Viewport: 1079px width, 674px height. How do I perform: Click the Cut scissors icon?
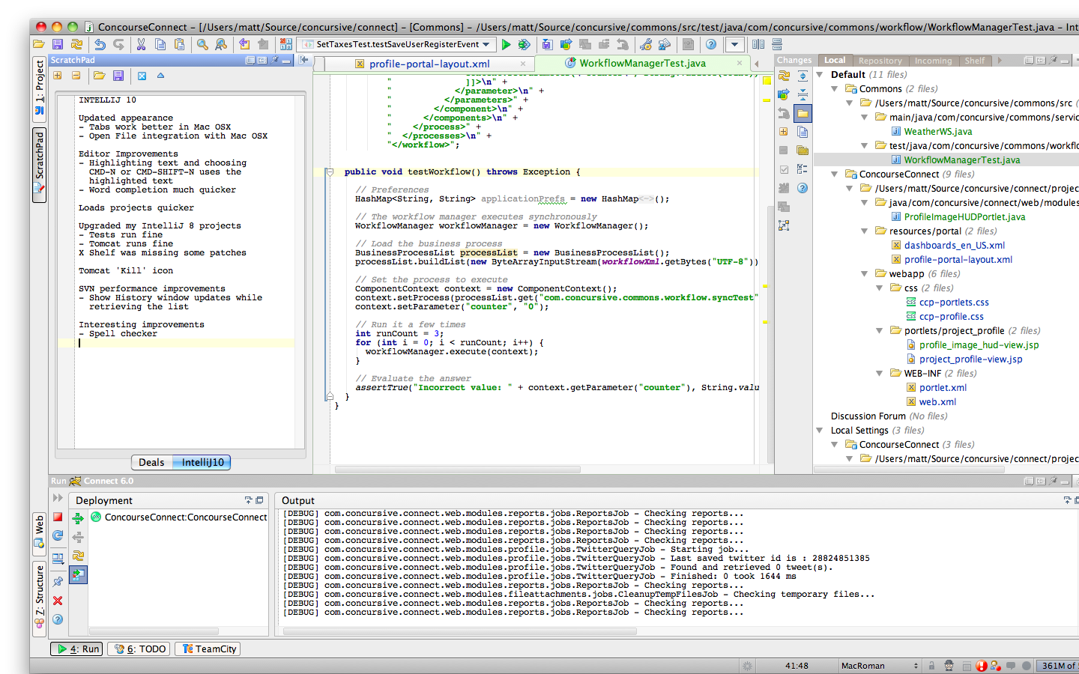(141, 45)
